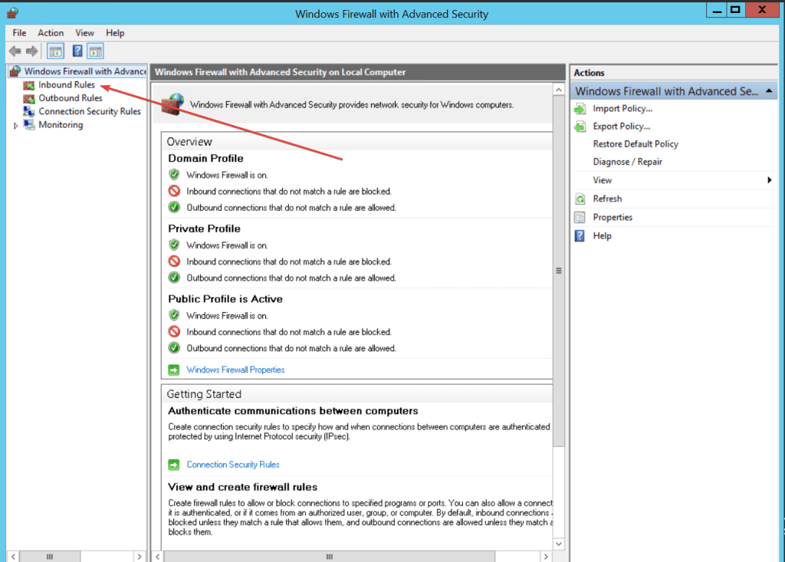Click the back navigation arrow

point(15,51)
